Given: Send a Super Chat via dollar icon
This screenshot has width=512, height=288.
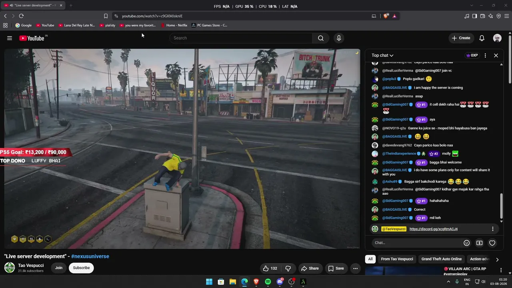Looking at the screenshot, I should [x=479, y=243].
